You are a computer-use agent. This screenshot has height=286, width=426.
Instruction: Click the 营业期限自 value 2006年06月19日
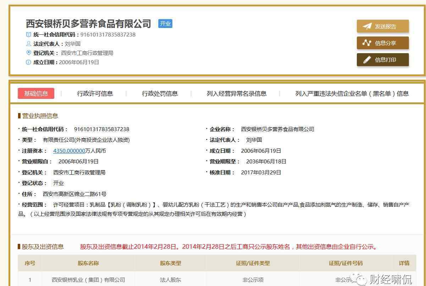click(78, 162)
